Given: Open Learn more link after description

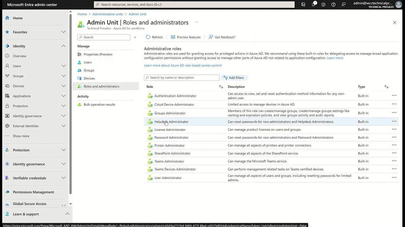Looking at the screenshot, I should pos(335,58).
